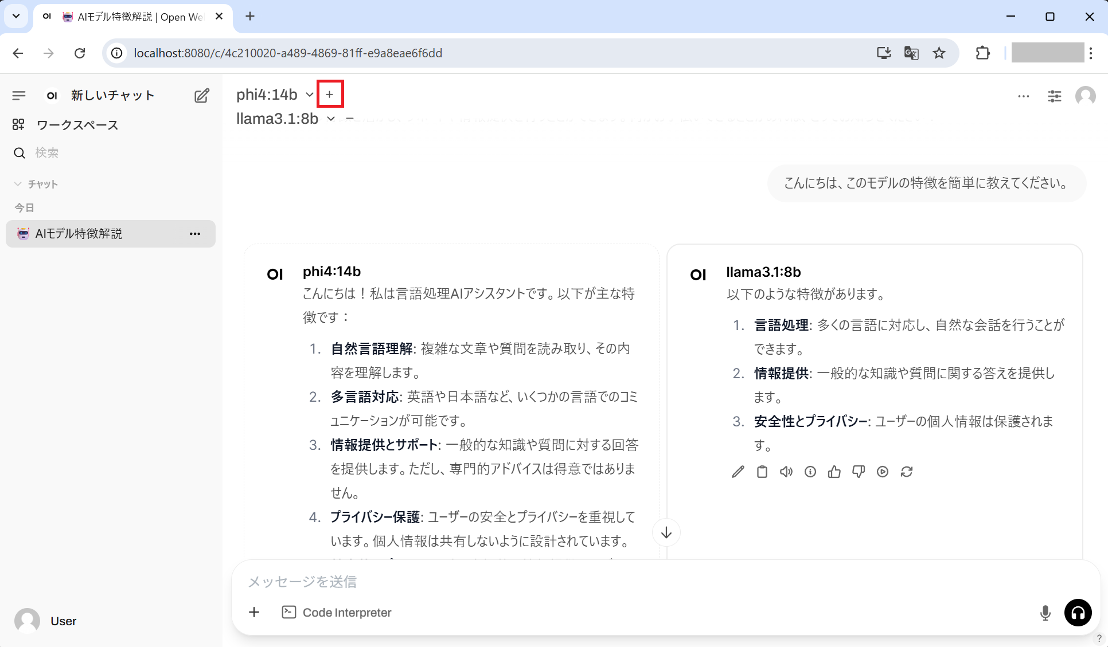
Task: Regenerate the llama3.1 response
Action: click(x=906, y=472)
